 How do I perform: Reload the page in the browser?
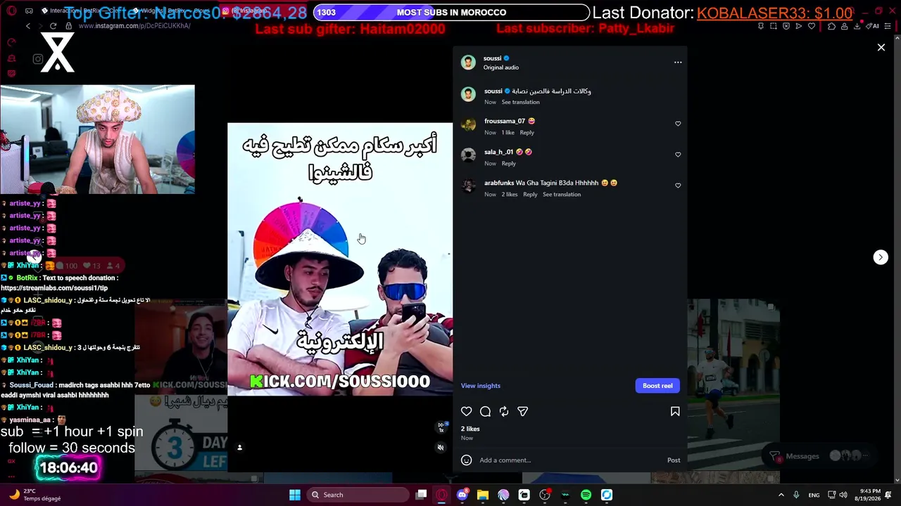pos(53,26)
